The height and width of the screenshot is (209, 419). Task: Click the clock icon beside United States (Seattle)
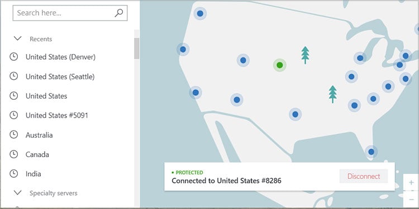(13, 76)
